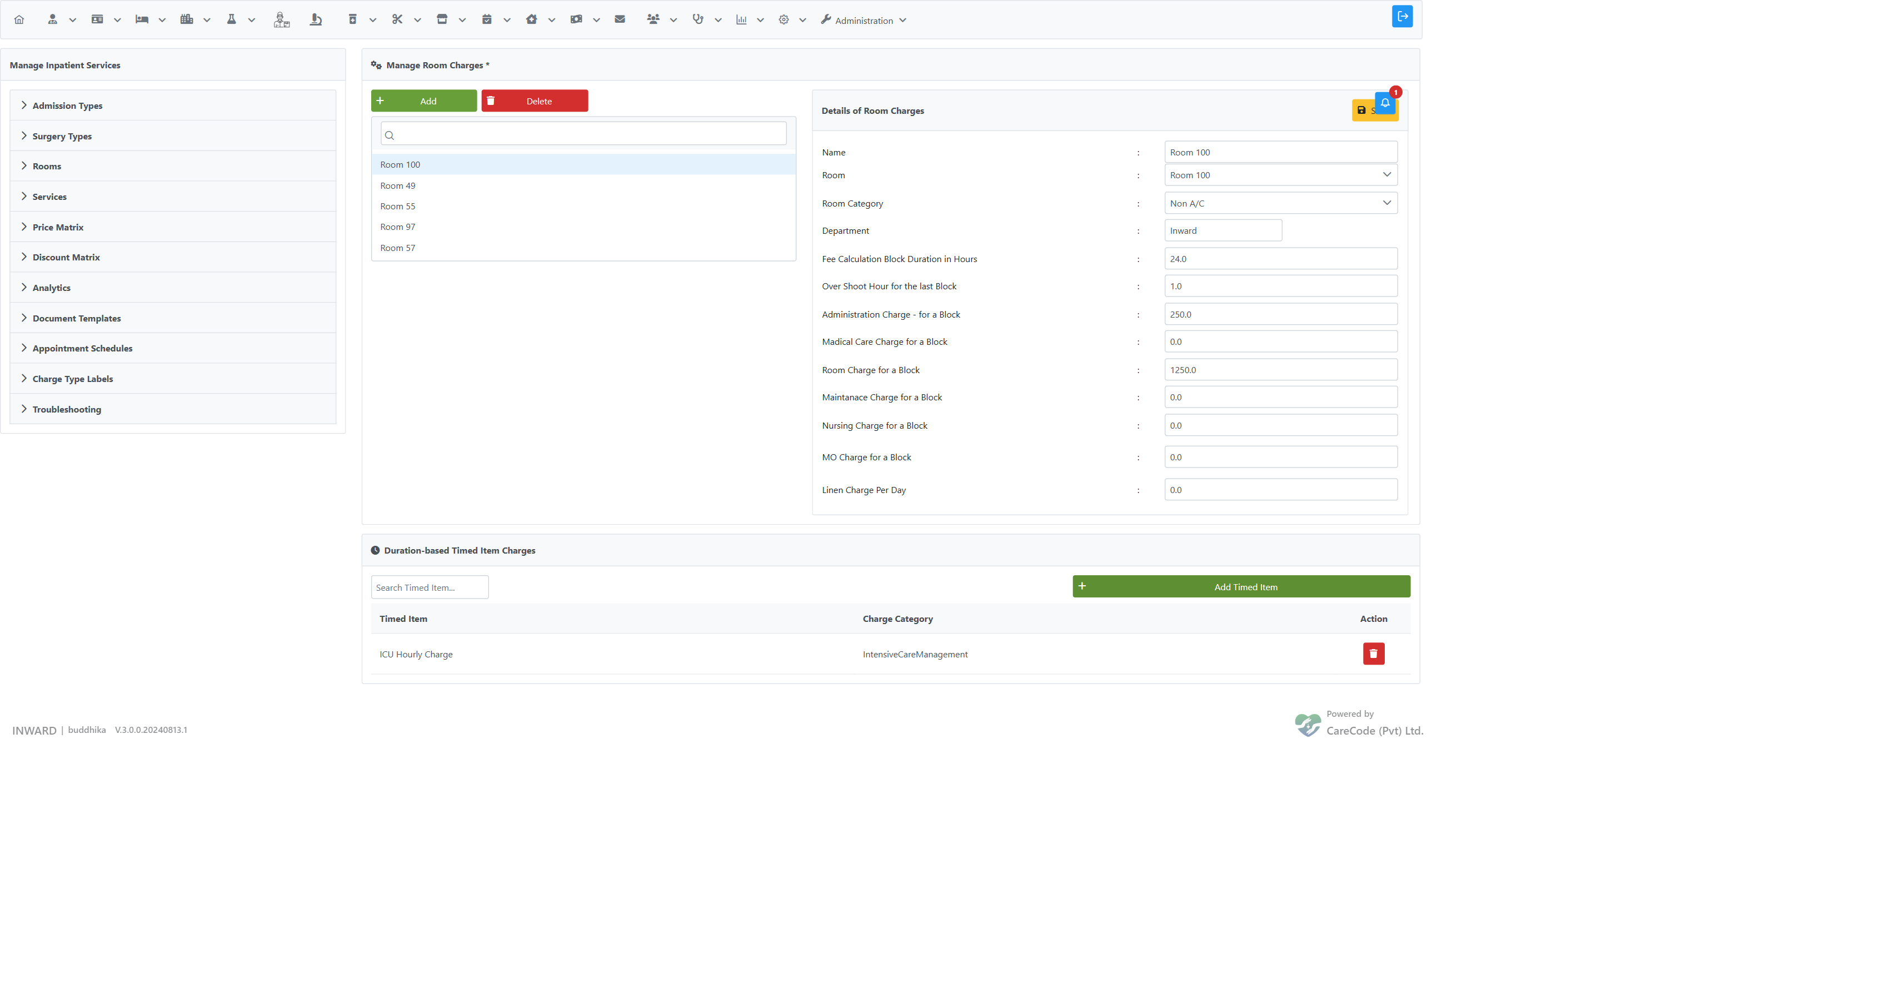
Task: Edit the Maintanace Charge field
Action: (1280, 398)
